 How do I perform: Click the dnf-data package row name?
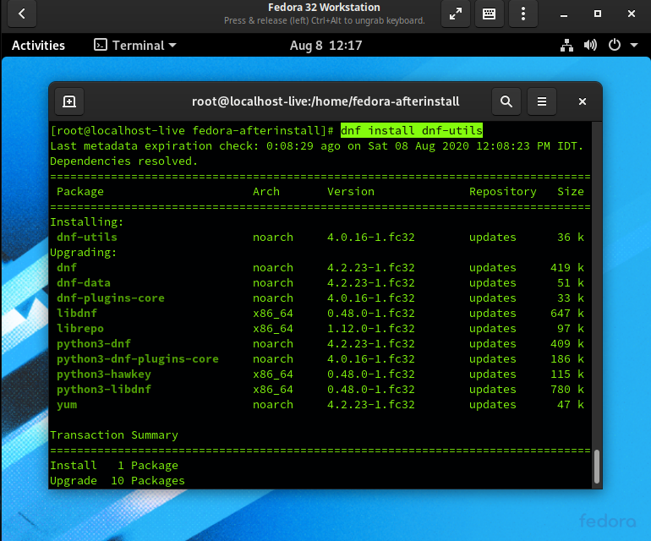tap(84, 282)
